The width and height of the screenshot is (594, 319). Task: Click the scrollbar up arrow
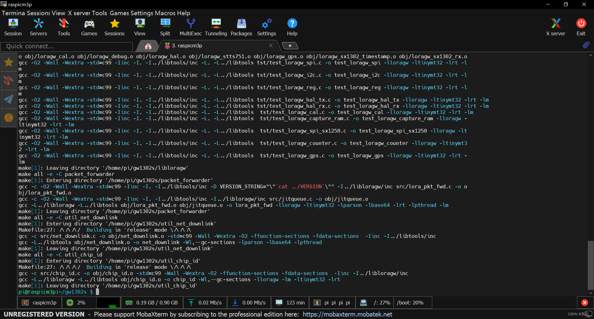(x=591, y=56)
